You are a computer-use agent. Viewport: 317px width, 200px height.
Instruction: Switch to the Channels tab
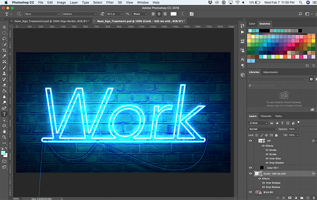click(x=266, y=116)
